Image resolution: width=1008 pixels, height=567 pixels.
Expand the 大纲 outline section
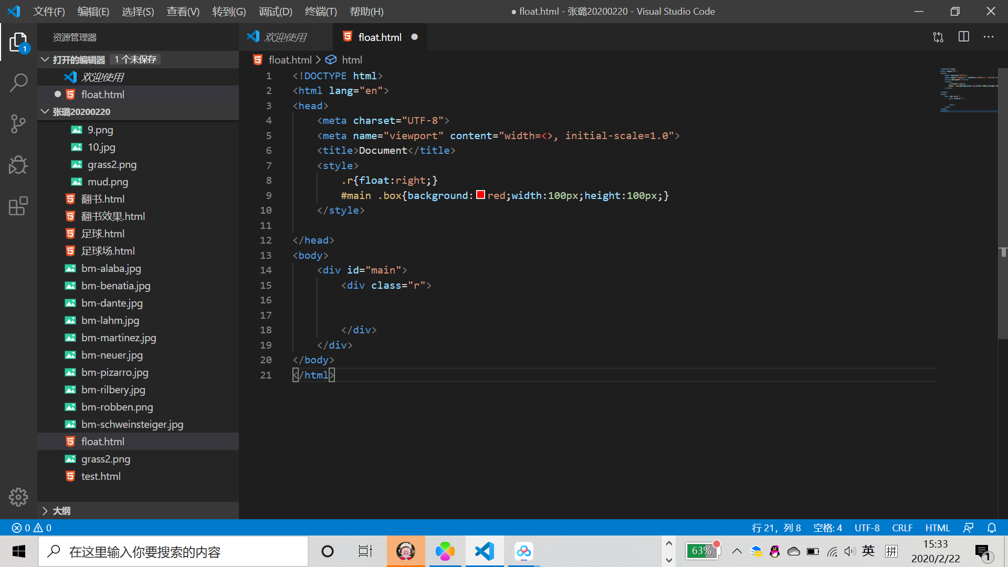click(x=61, y=511)
